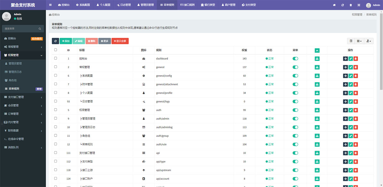Click edit icon for 接口上游 row

(351, 170)
